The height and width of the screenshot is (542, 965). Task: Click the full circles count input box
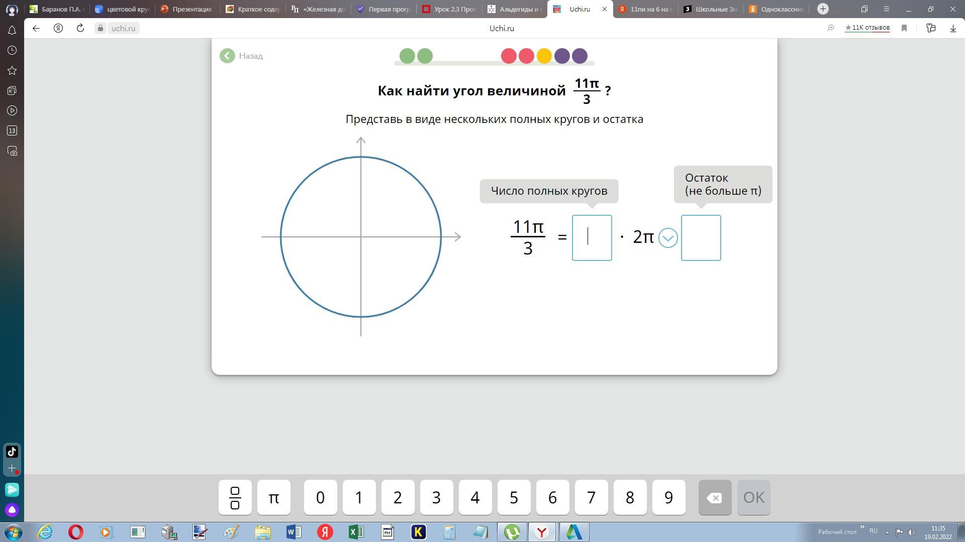tap(592, 238)
